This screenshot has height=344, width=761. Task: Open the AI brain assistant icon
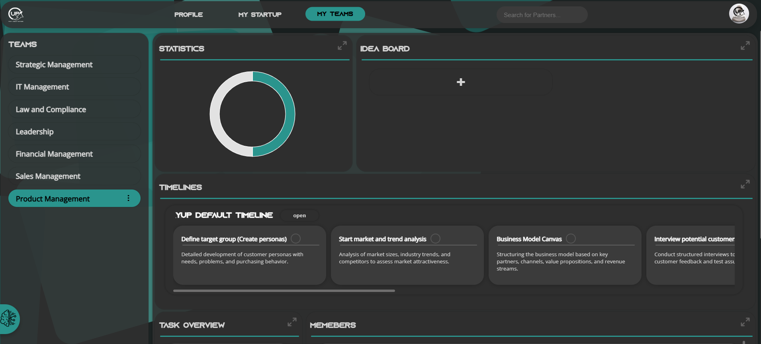coord(9,319)
